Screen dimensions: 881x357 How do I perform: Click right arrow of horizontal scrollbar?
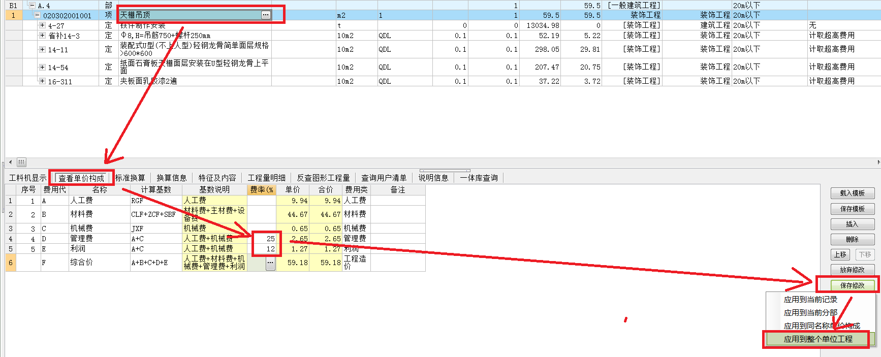[x=878, y=162]
